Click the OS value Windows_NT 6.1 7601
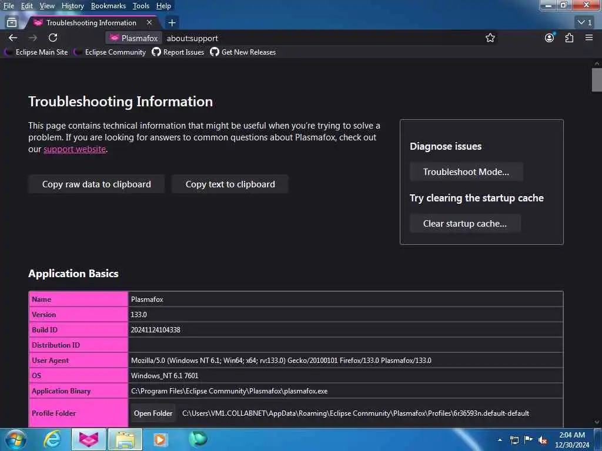The width and height of the screenshot is (602, 451). (165, 376)
